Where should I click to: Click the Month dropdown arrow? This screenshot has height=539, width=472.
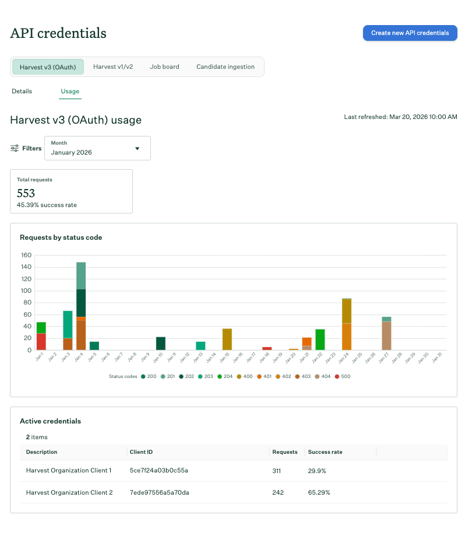[x=138, y=148]
